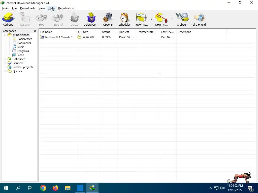Sort by Q column header
The image size is (258, 193).
[79, 32]
